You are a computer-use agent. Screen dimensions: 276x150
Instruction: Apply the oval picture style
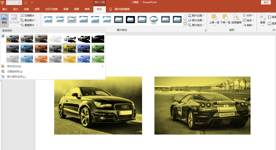point(154,20)
